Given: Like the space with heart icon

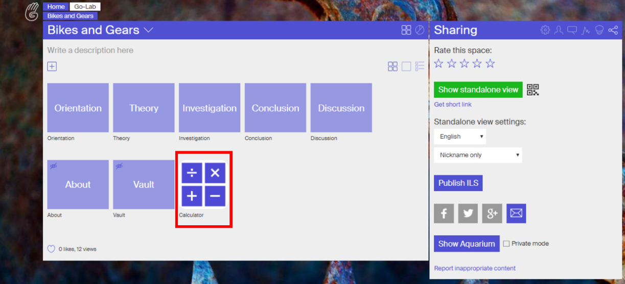Looking at the screenshot, I should [x=51, y=249].
